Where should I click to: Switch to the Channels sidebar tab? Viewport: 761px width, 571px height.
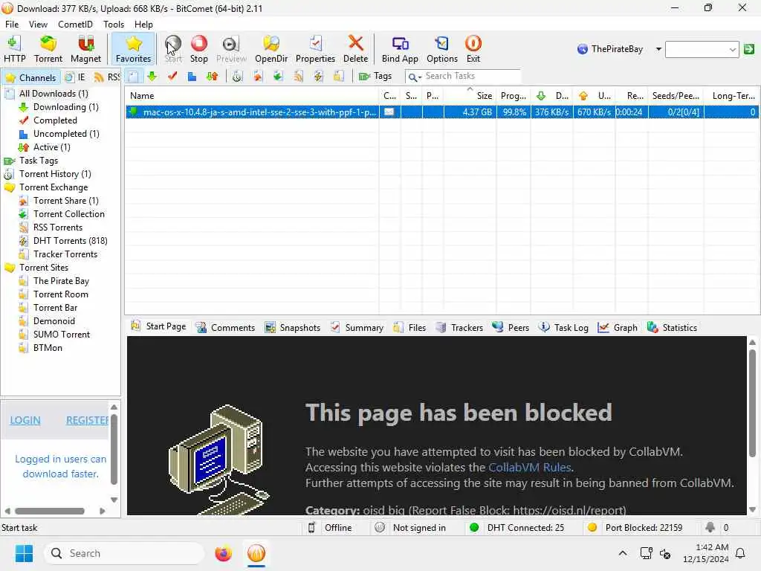31,77
